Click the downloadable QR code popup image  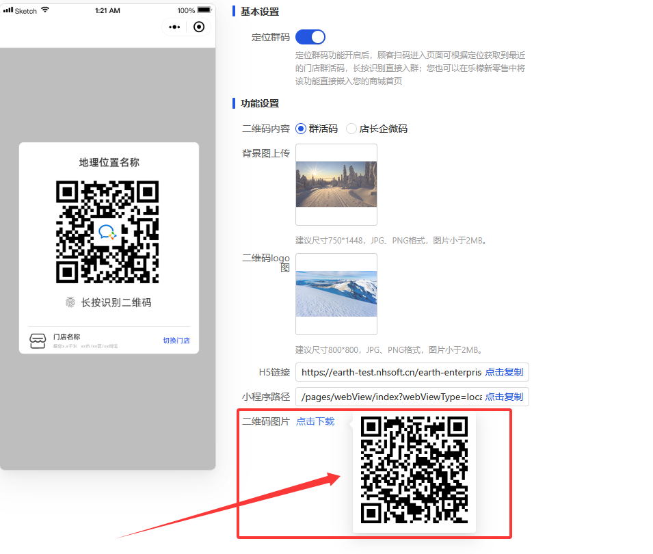tap(414, 469)
